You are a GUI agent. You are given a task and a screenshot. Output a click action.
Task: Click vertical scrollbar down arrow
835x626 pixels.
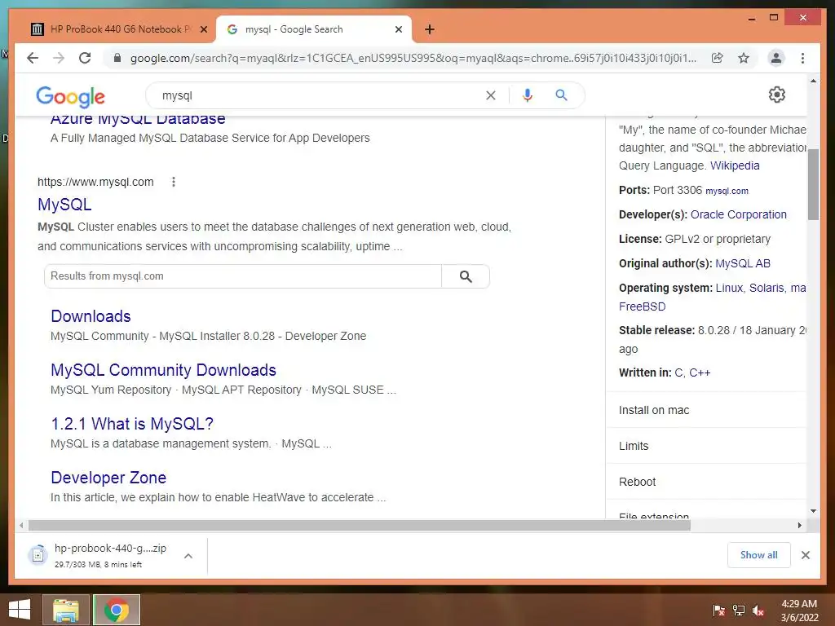(x=813, y=511)
